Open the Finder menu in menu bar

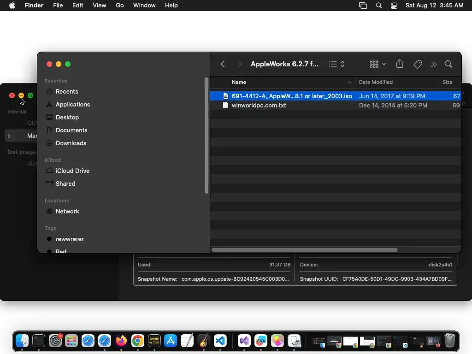[x=34, y=6]
